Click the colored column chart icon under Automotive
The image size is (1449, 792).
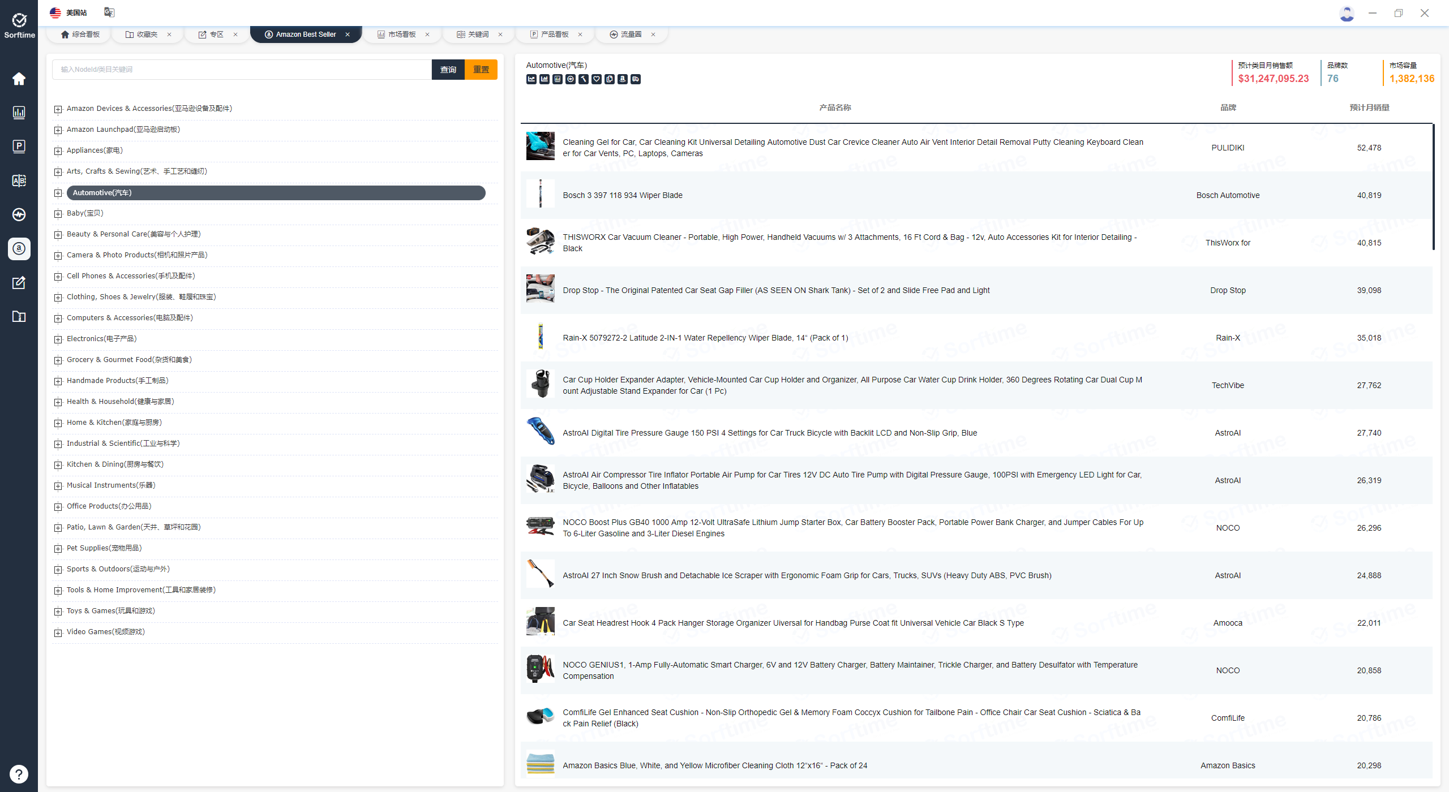(558, 79)
